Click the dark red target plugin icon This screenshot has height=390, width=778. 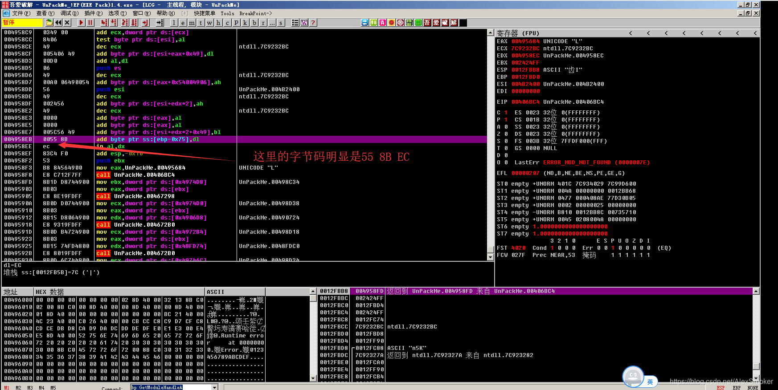pos(400,23)
